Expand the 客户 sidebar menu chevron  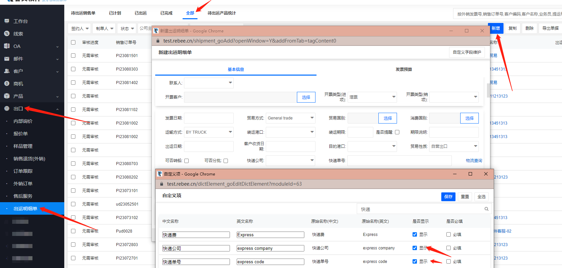57,72
